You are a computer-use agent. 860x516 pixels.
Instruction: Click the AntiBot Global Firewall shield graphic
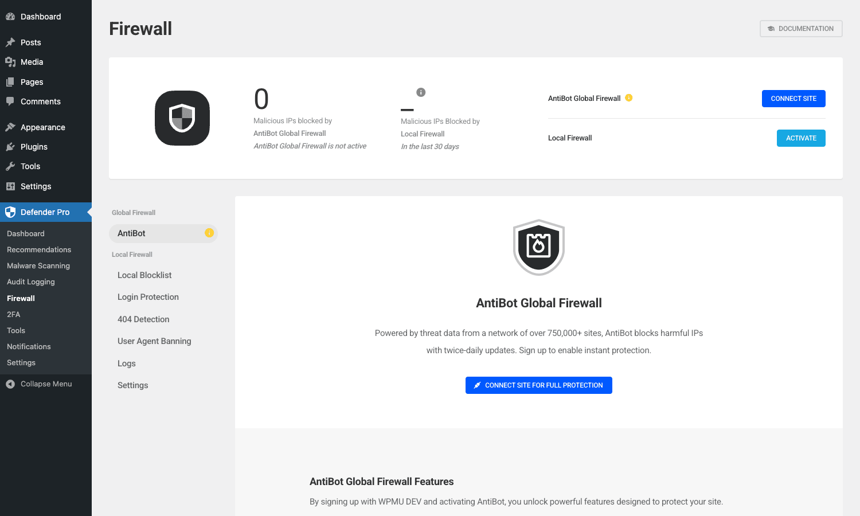(x=539, y=248)
